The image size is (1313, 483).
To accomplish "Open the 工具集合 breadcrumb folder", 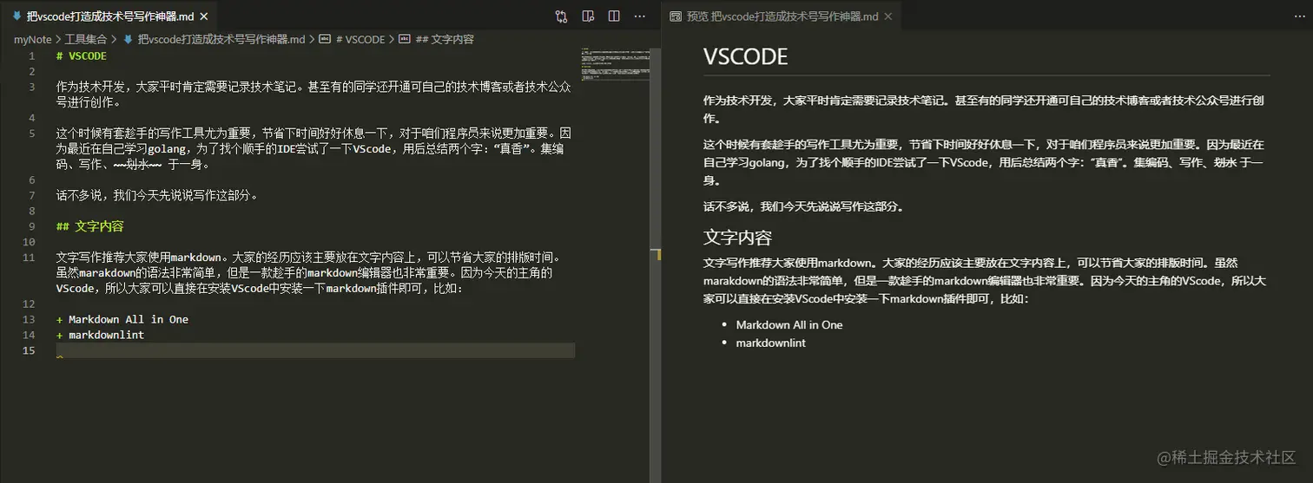I will click(x=86, y=39).
